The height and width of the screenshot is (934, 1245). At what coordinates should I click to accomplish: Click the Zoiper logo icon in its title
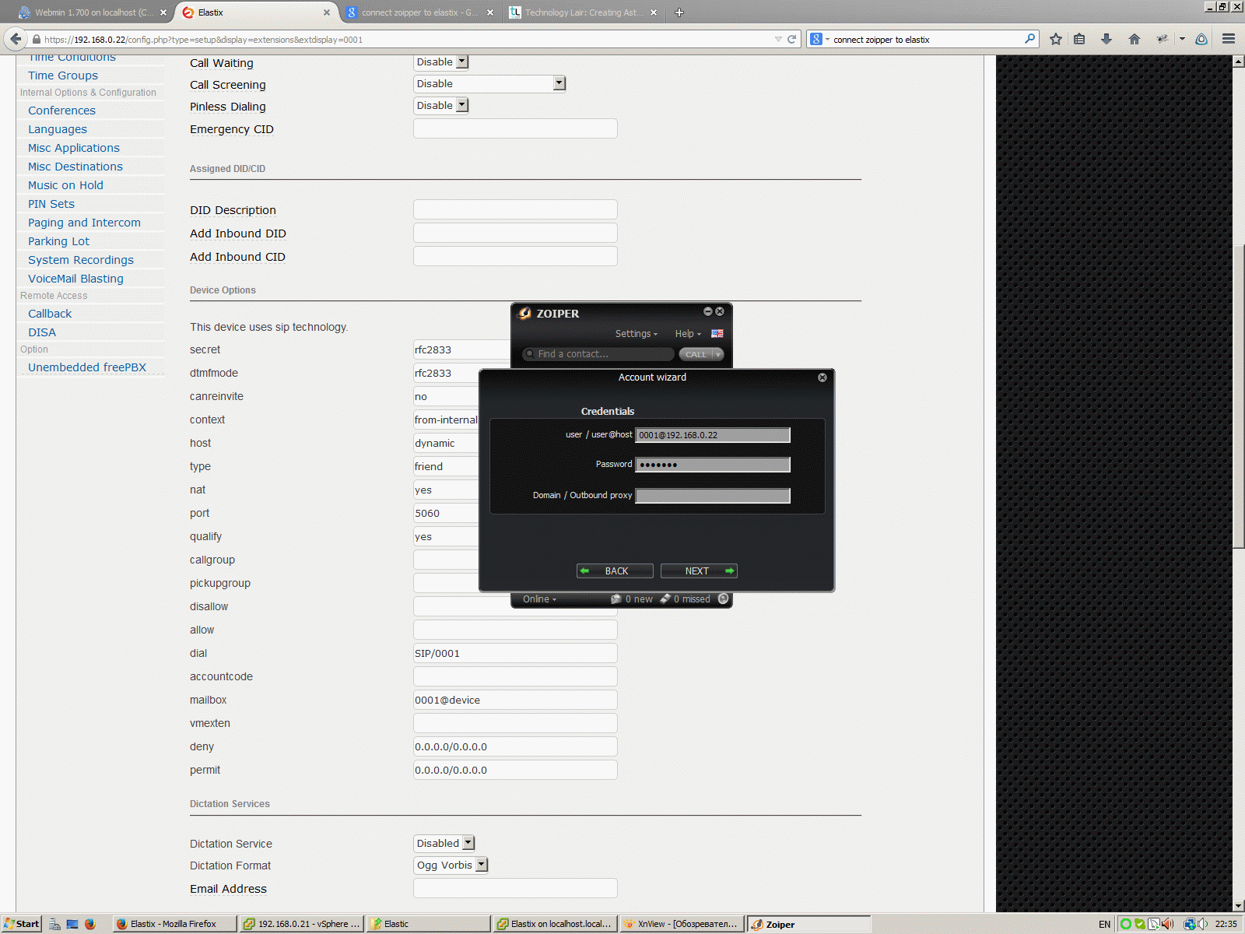525,313
